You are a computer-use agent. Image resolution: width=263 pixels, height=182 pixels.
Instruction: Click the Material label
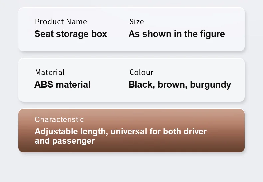coord(50,72)
